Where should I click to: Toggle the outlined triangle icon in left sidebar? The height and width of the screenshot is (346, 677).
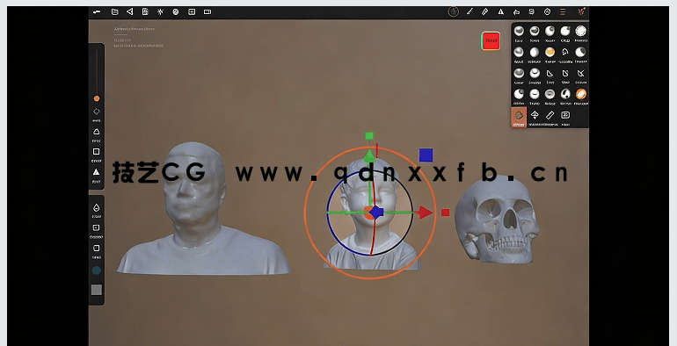click(97, 132)
